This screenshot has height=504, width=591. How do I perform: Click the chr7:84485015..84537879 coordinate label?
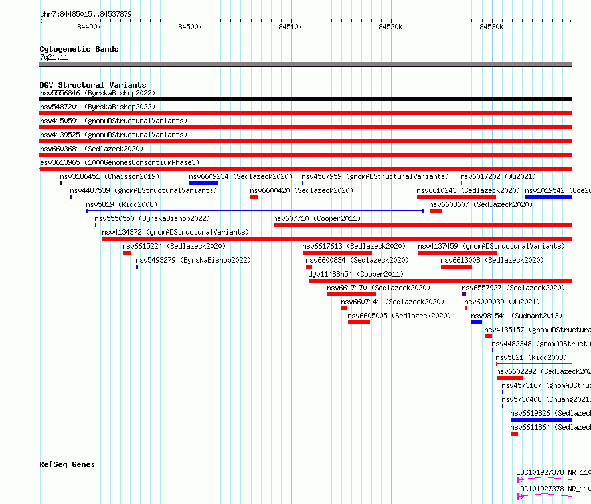click(86, 14)
